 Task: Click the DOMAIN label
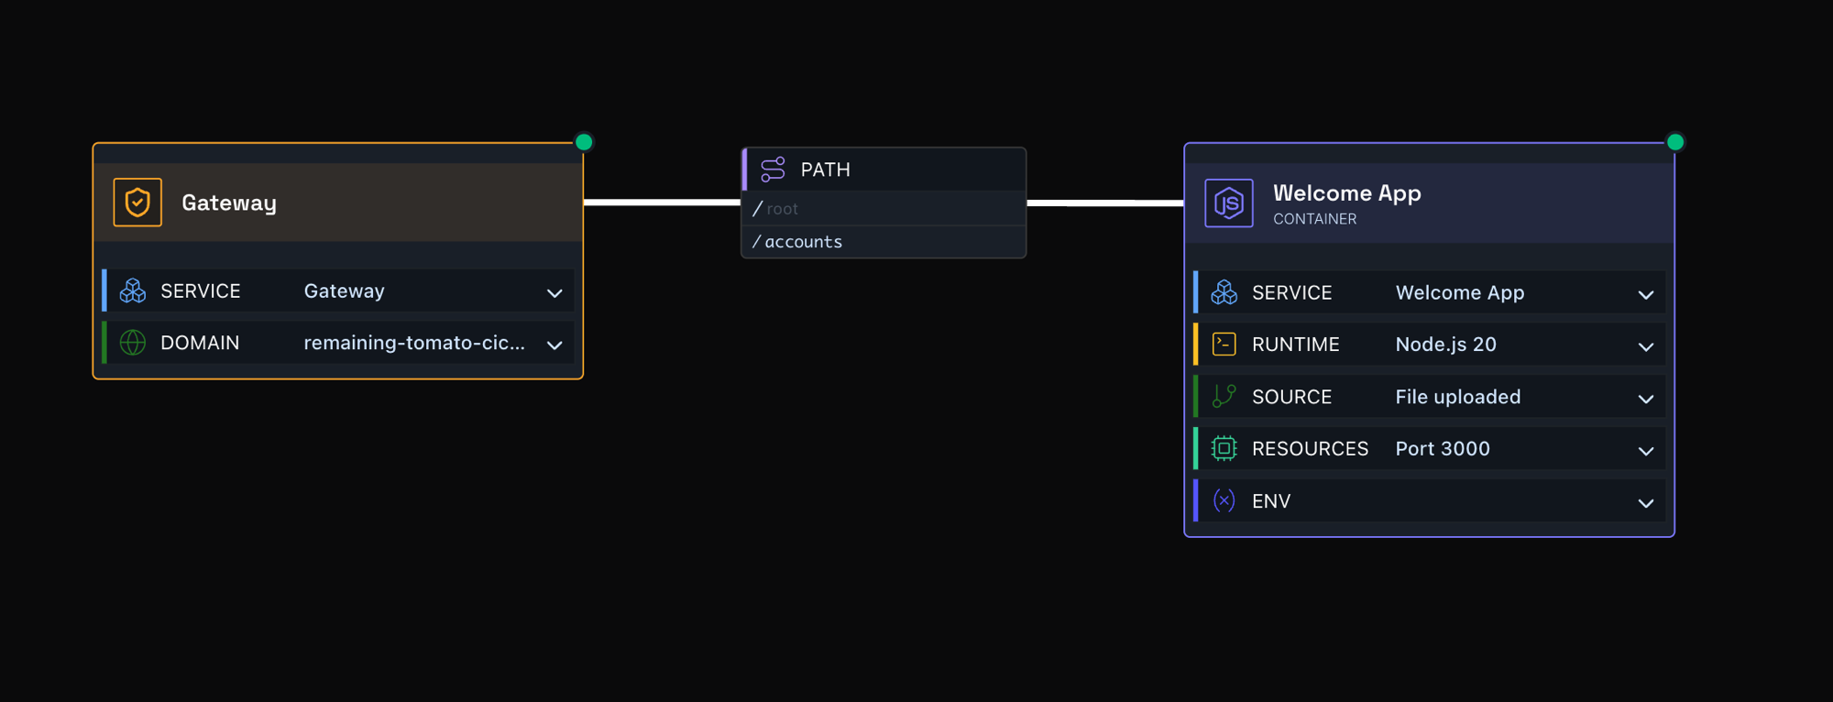[x=200, y=343]
